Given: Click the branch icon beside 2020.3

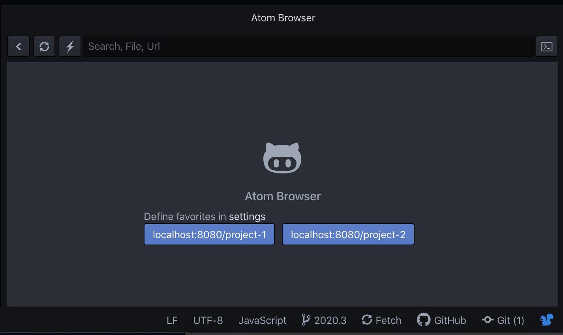Looking at the screenshot, I should [x=306, y=320].
